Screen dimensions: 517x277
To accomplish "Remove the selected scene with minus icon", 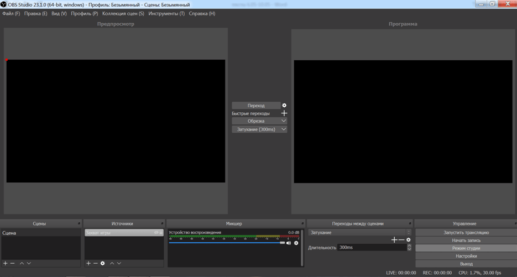I will coord(13,263).
